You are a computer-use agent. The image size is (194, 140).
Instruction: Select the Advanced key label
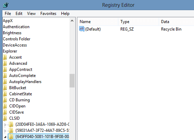18,63
